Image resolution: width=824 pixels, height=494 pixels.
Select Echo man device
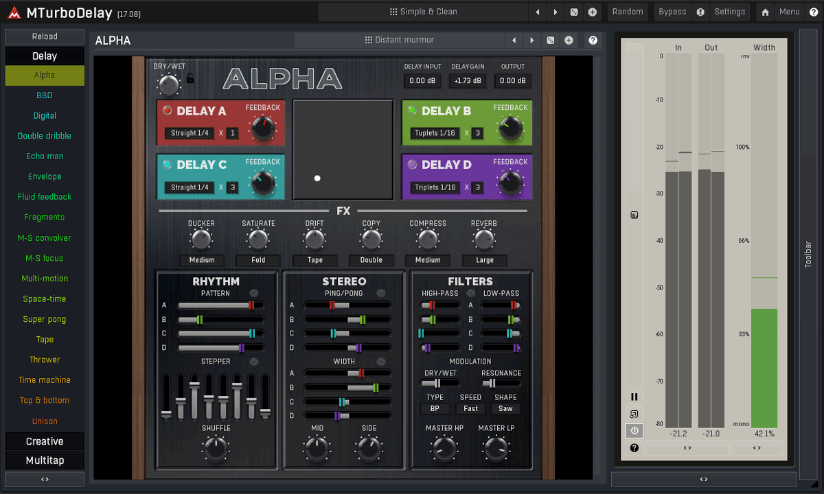[x=45, y=156]
